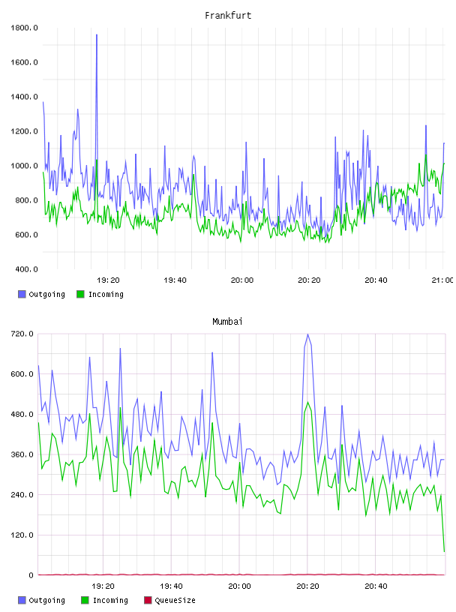The image size is (456, 612).
Task: Click the 240.0 y-axis label on Mumbai chart
Action: (22, 495)
